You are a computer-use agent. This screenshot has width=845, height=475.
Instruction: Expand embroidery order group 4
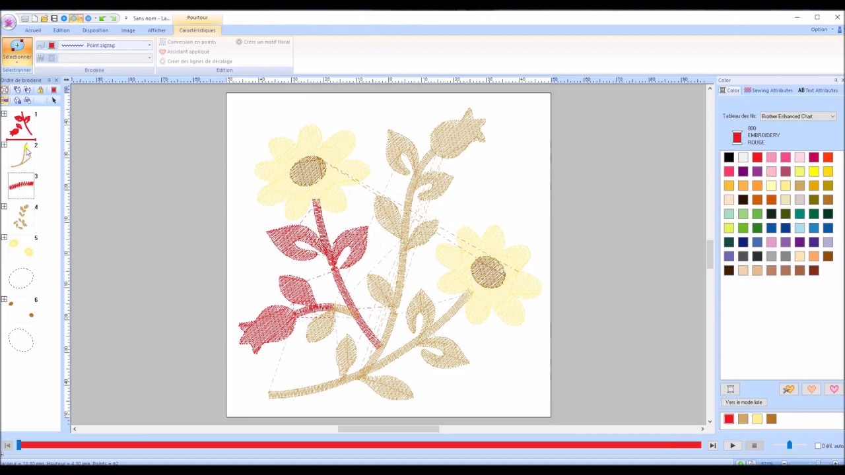tap(4, 206)
